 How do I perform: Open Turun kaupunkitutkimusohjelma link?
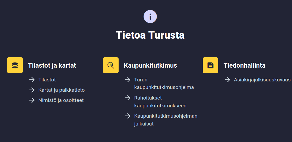pyautogui.click(x=164, y=84)
